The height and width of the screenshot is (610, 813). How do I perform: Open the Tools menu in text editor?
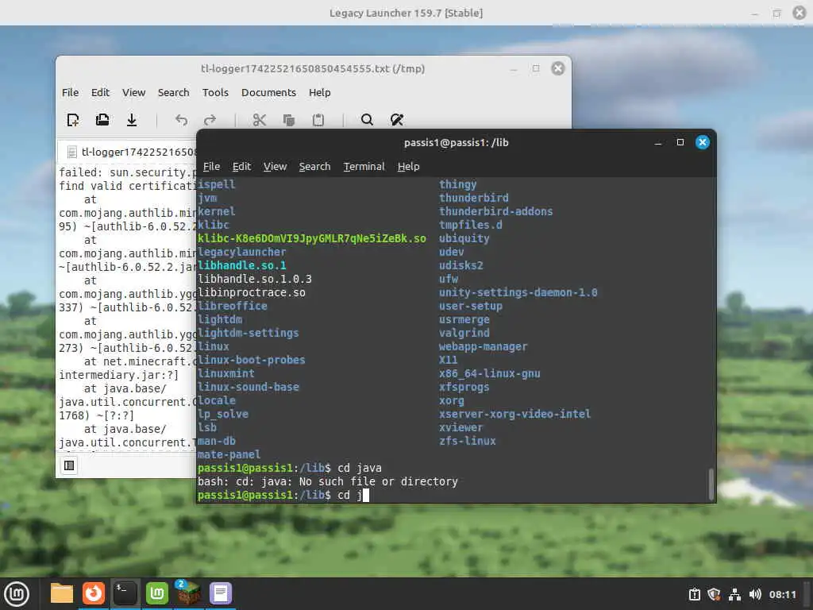(215, 92)
